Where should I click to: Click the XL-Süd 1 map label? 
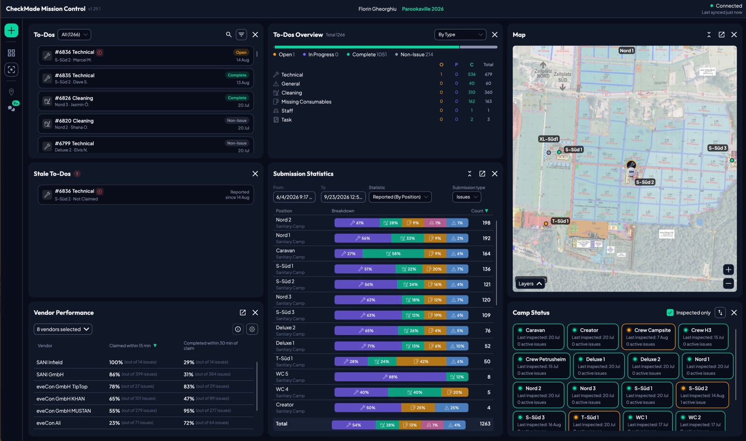[549, 139]
